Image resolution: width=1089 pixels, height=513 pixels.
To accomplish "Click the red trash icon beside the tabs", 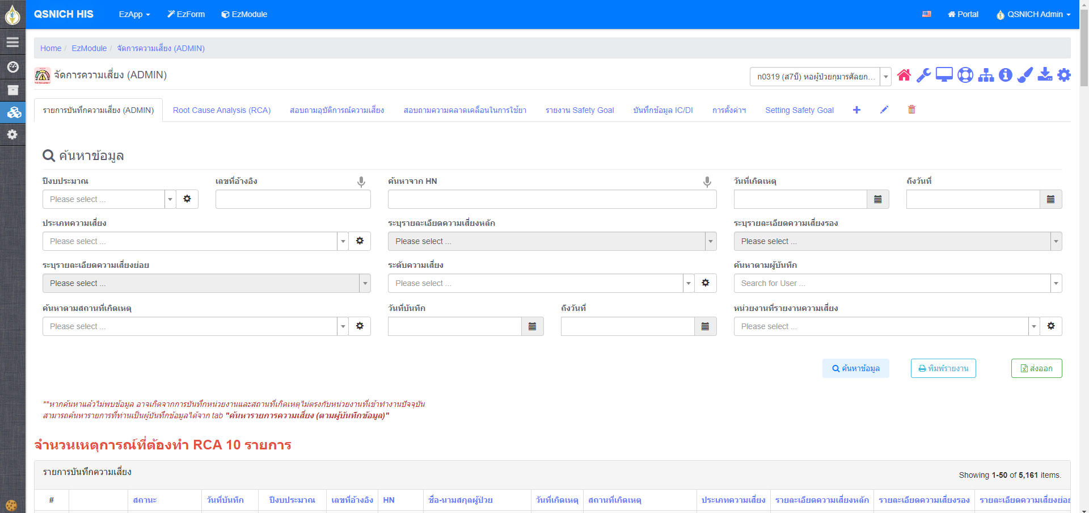I will tap(911, 110).
